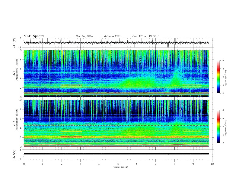Viewport: 239px width, 184px height.
Task: Click the "10" kHz tick on ch.1 spectrogram
Action: click(21, 50)
